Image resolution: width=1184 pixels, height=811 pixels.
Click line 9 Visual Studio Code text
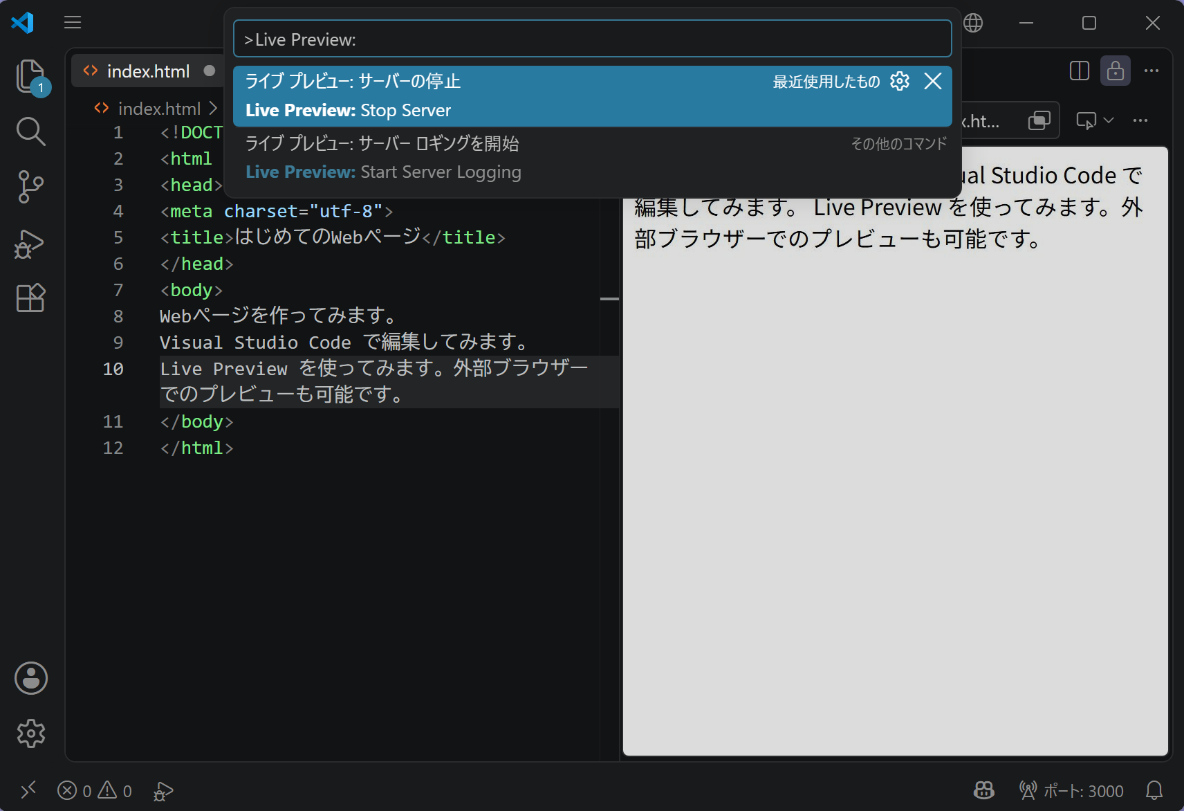coord(345,342)
